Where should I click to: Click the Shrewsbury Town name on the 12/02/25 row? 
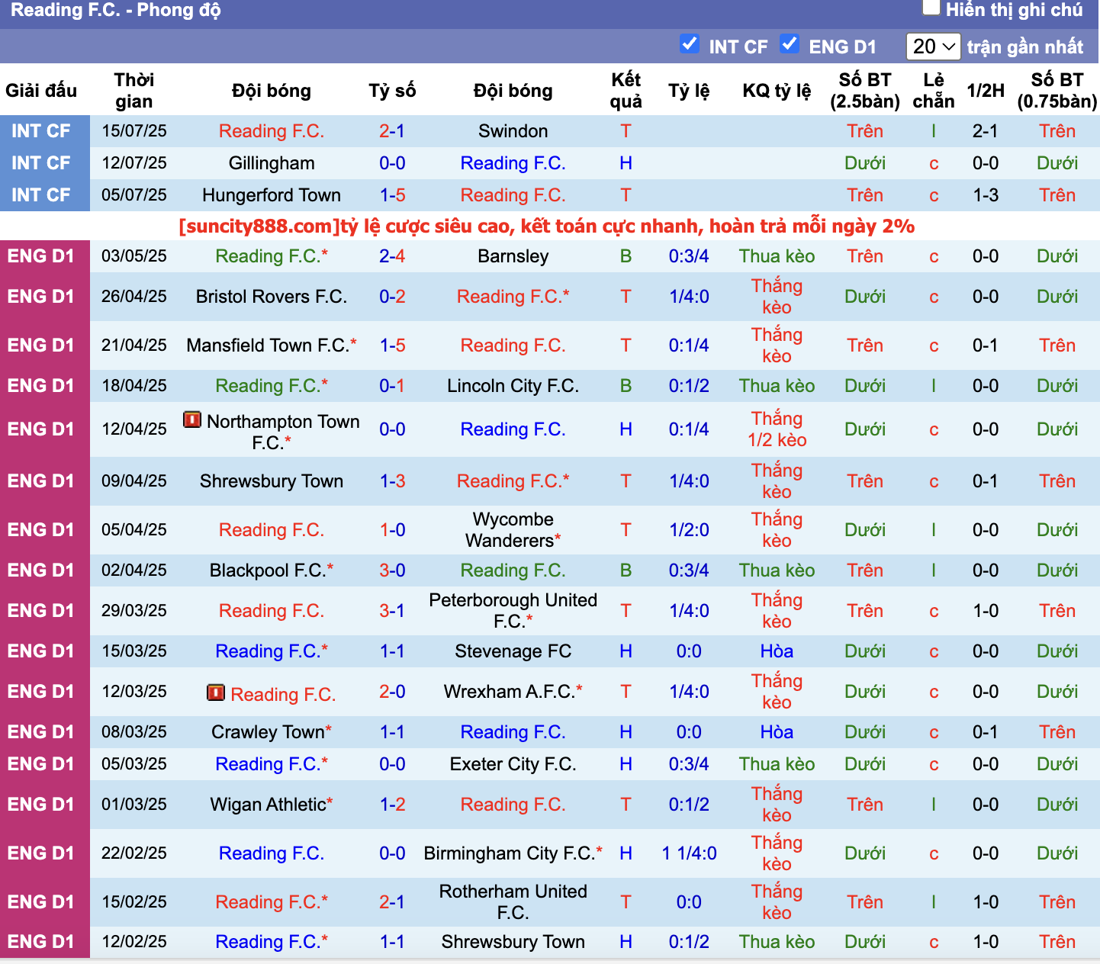pos(513,942)
